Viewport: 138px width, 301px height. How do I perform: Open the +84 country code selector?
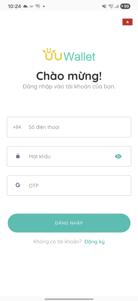17,127
